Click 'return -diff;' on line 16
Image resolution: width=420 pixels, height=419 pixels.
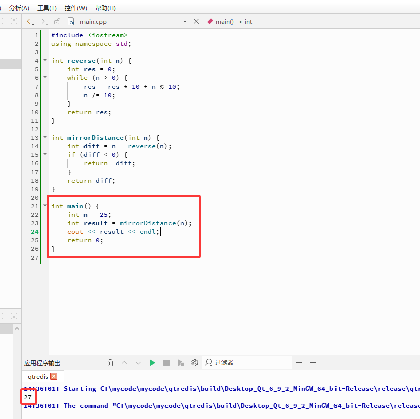(109, 163)
